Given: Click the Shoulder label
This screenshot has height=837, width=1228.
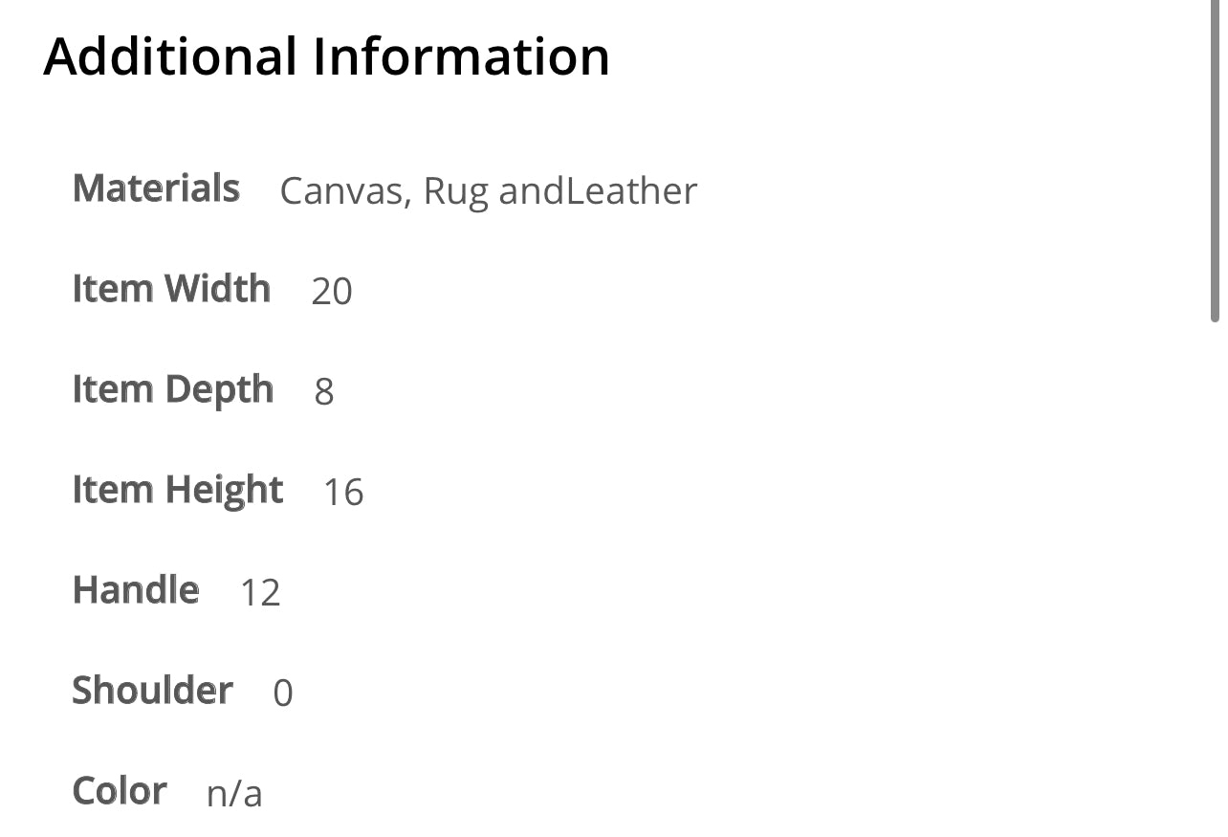Looking at the screenshot, I should 153,691.
